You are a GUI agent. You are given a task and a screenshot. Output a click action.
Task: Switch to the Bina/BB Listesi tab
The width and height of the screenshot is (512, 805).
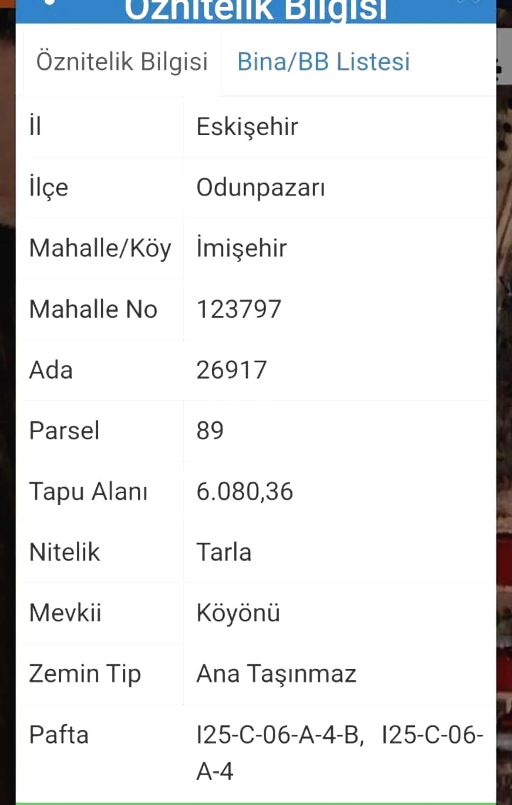(323, 62)
